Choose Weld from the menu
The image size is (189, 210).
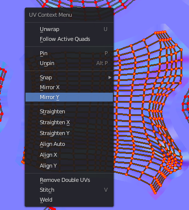click(x=69, y=200)
